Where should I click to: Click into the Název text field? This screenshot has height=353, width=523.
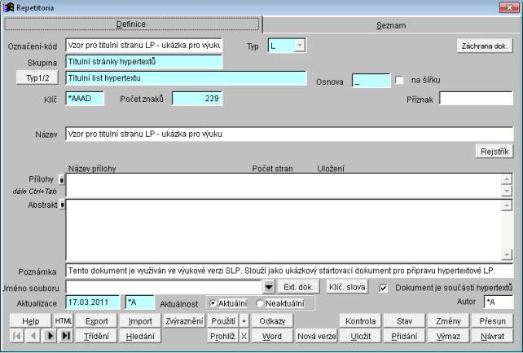tap(288, 134)
